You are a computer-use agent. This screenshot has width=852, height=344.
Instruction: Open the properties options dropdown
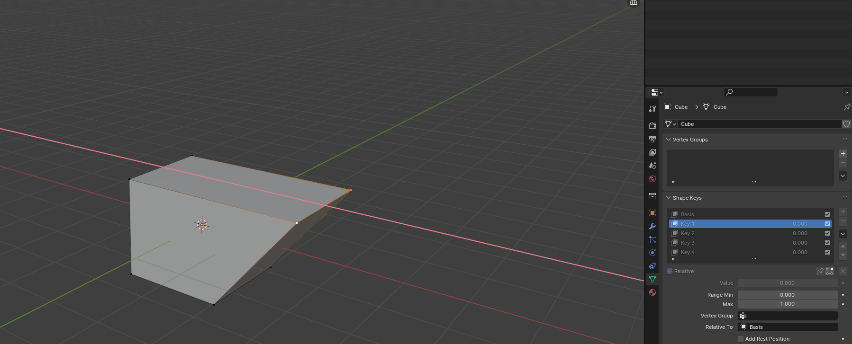tap(846, 92)
